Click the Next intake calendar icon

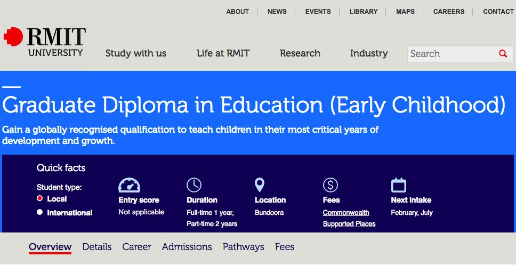click(399, 185)
